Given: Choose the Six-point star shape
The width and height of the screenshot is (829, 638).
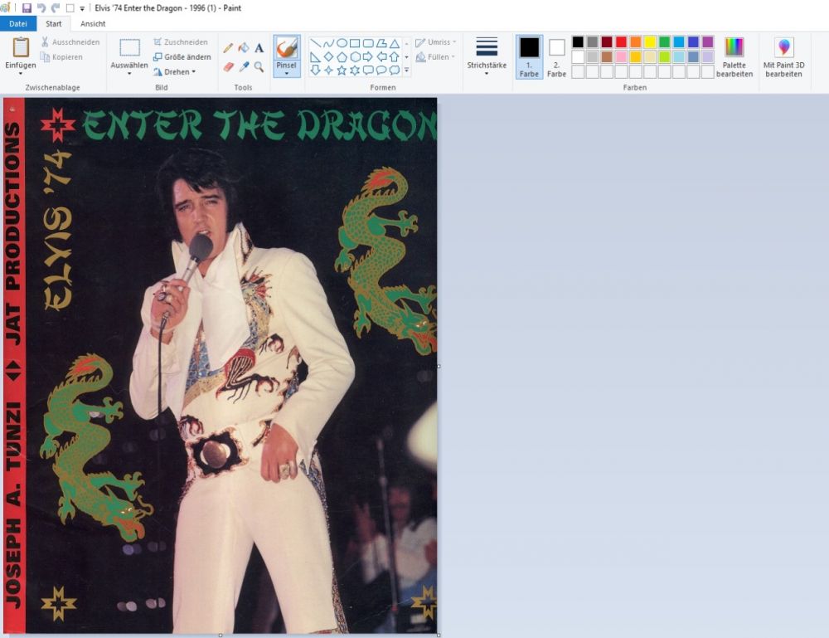Looking at the screenshot, I should [x=355, y=70].
